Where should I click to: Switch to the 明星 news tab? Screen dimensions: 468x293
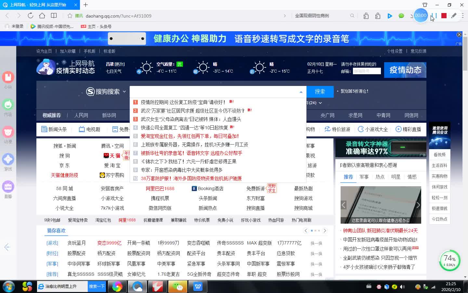pyautogui.click(x=396, y=177)
